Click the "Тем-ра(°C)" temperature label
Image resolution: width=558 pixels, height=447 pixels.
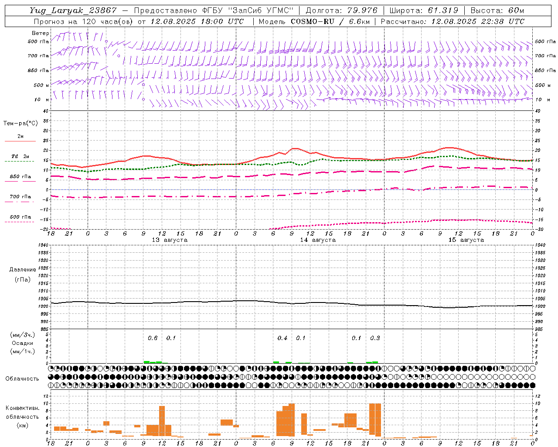tap(20, 124)
